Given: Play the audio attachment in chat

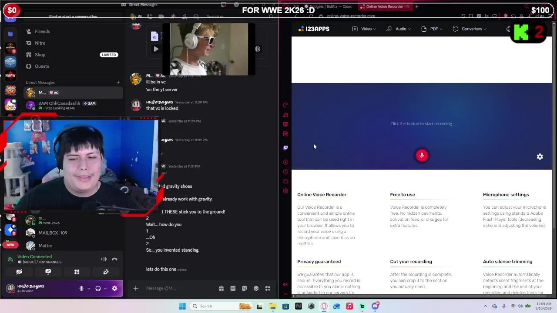Looking at the screenshot, I should coord(156,49).
